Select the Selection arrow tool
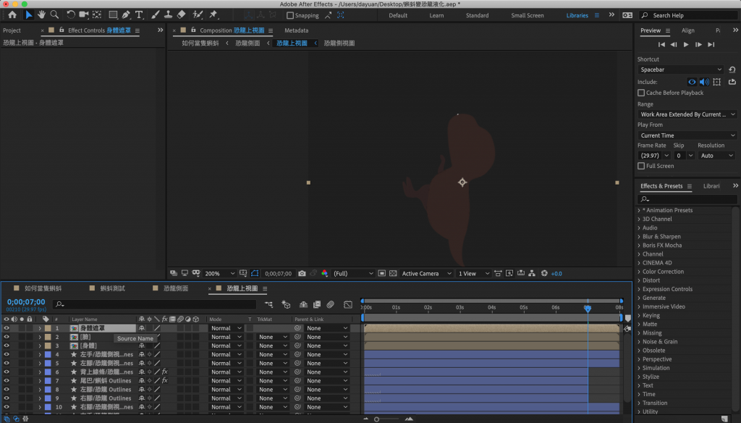The width and height of the screenshot is (741, 423). 28,15
